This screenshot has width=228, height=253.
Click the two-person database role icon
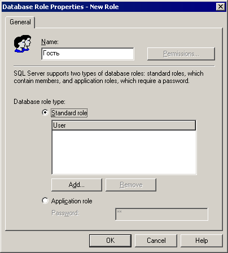[23, 43]
